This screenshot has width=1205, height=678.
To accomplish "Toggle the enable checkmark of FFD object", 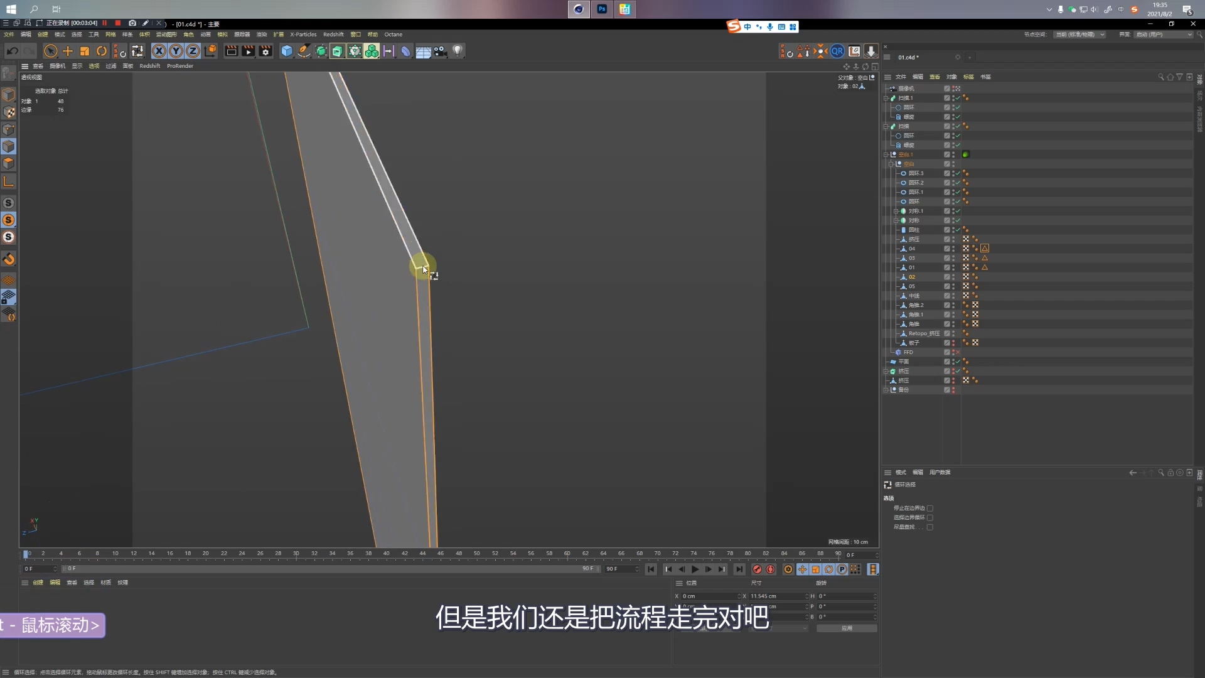I will click(958, 353).
